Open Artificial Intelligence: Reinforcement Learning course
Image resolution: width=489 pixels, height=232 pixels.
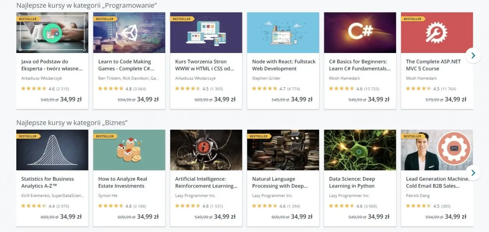click(x=206, y=182)
